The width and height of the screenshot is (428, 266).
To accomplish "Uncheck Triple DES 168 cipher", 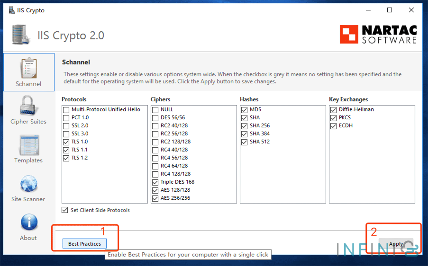I will click(155, 182).
